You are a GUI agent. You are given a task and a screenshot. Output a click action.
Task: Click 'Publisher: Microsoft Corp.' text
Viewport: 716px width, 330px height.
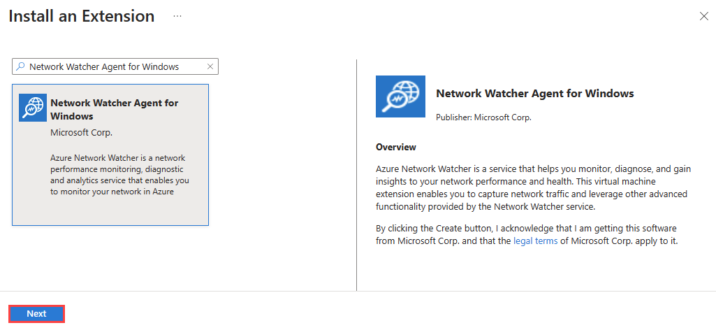click(483, 117)
